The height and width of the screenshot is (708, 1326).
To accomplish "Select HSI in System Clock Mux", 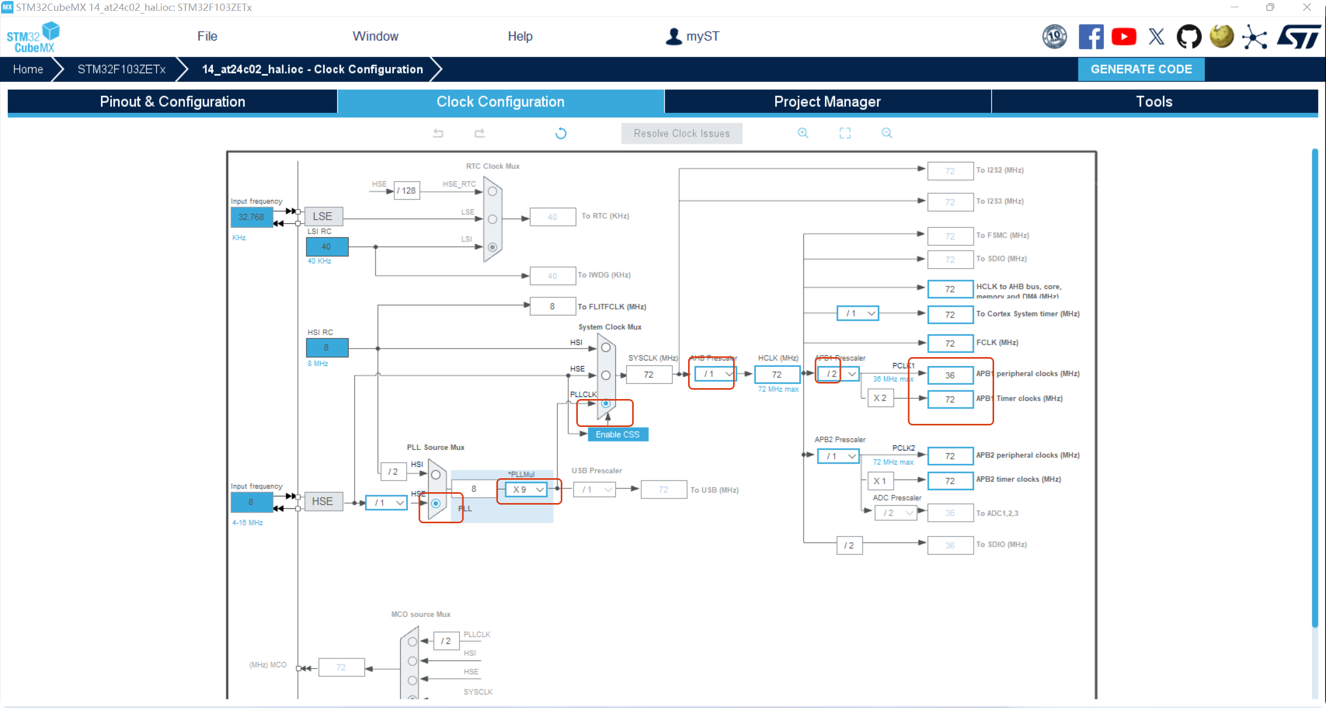I will coord(606,347).
